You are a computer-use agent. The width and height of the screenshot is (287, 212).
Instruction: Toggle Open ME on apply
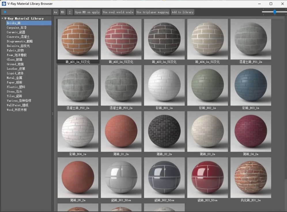[x=87, y=12]
